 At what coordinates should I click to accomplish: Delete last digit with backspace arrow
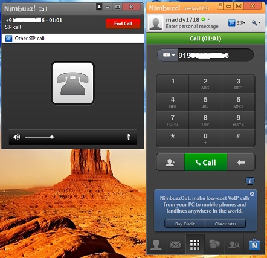(241, 163)
